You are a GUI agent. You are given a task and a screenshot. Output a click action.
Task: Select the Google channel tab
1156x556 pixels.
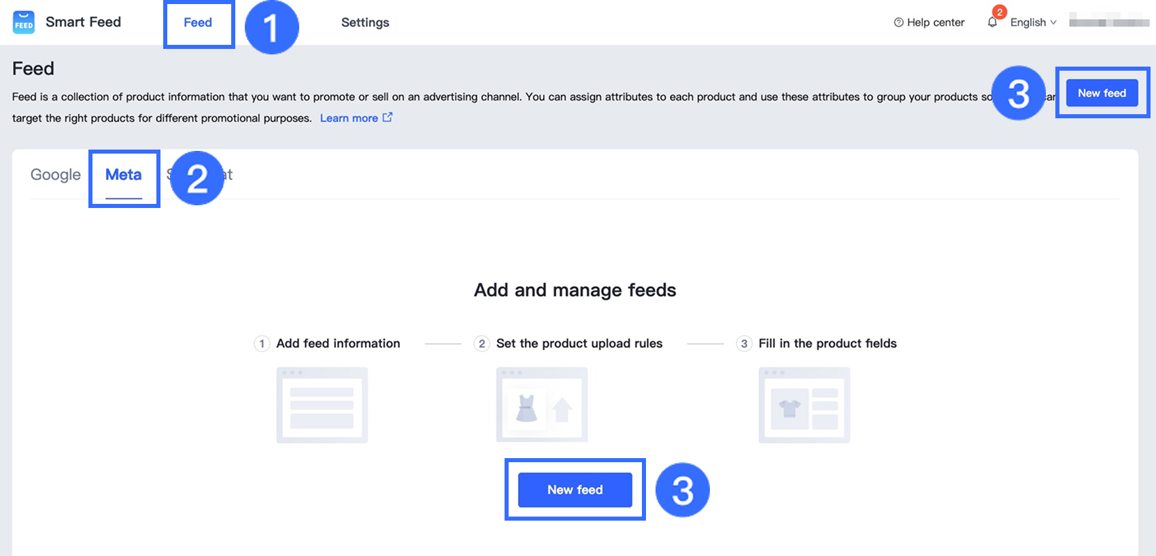click(x=56, y=175)
